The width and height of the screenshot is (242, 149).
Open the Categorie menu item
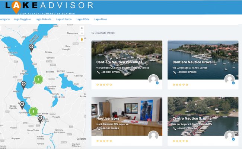pos(5,19)
